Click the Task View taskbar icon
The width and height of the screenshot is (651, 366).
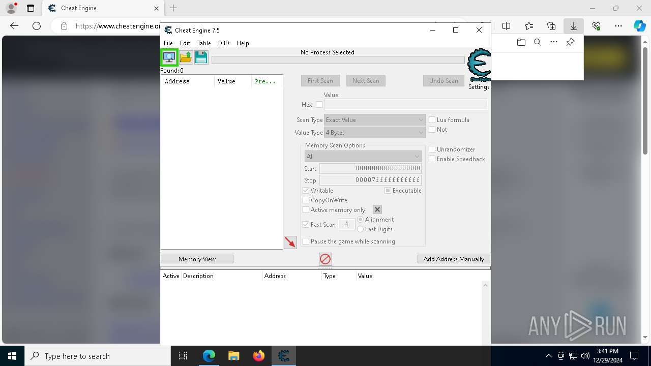[x=183, y=356]
